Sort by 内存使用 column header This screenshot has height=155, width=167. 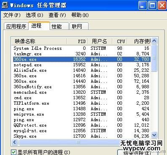point(139,41)
